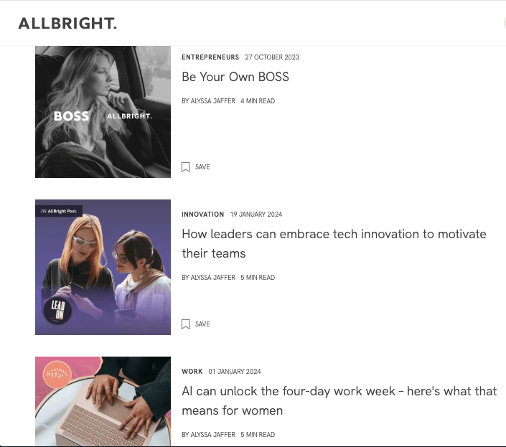The image size is (506, 447).
Task: Click Alyssa Jaffer byline under Be Your Own BOSS
Action: (x=209, y=101)
